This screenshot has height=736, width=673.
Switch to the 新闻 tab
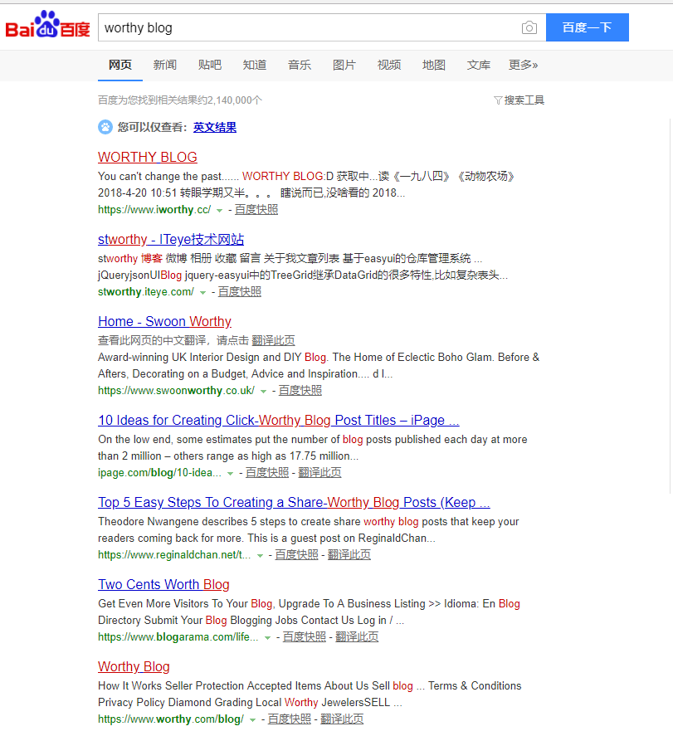click(165, 65)
